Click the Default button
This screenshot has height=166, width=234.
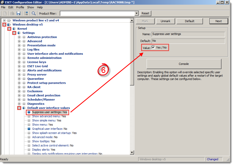coord(190,21)
